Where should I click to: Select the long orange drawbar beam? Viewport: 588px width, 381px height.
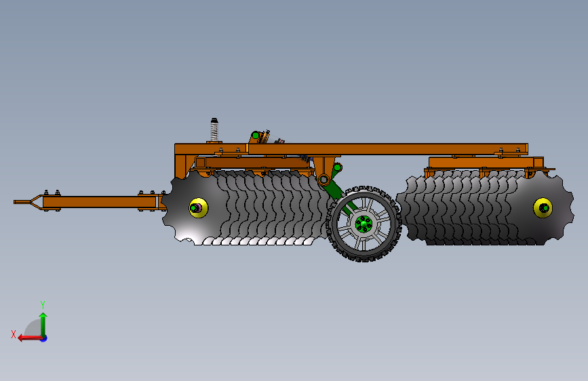pos(100,202)
